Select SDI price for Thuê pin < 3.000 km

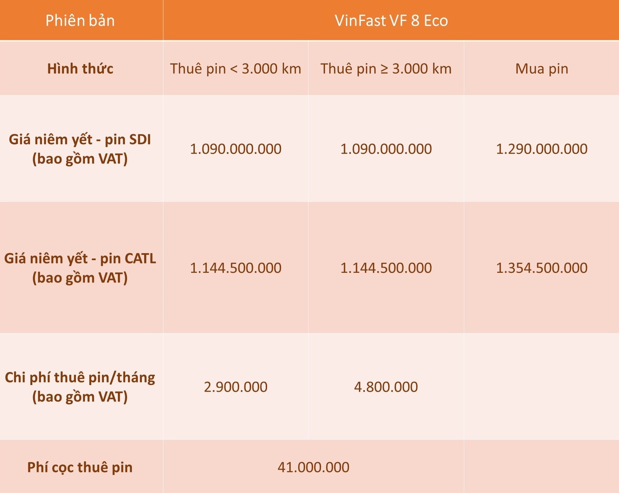[x=235, y=149]
